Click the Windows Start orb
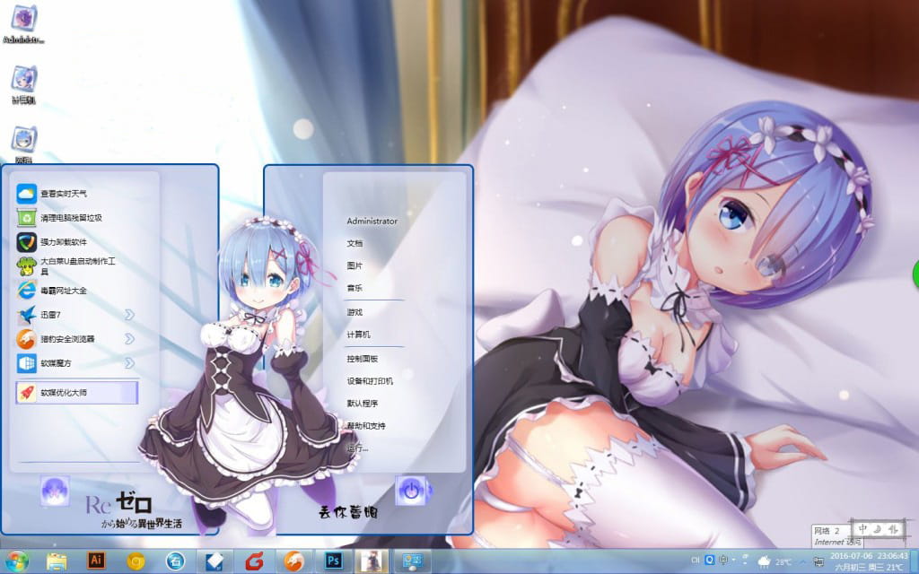This screenshot has height=574, width=919. click(x=15, y=561)
